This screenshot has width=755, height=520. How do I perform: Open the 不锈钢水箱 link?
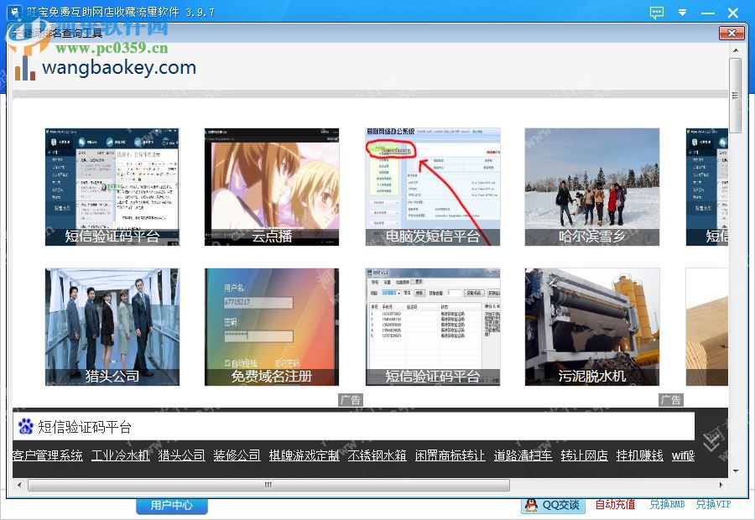click(377, 455)
